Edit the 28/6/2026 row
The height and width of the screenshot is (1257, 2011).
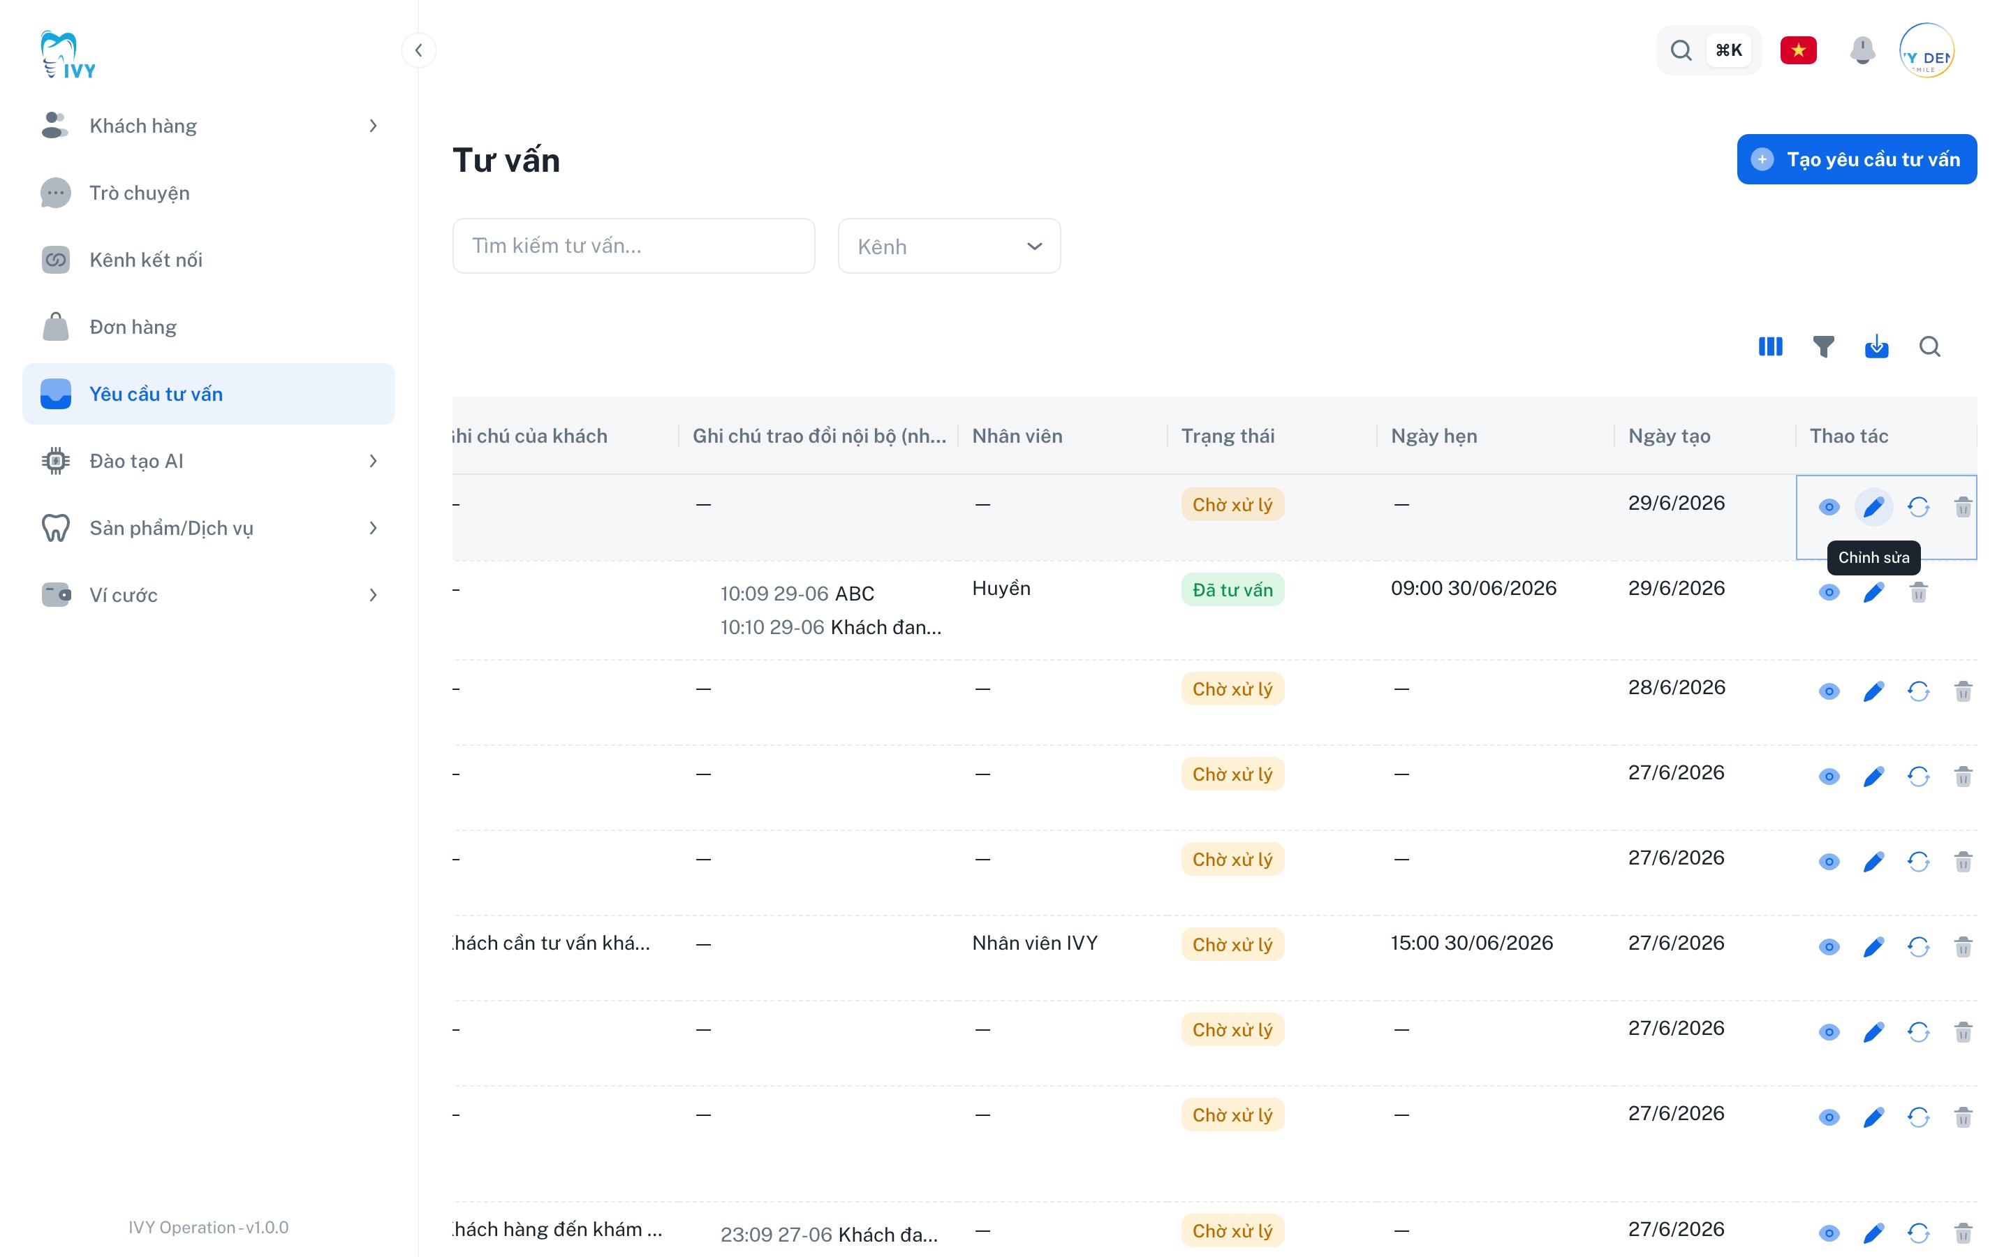click(x=1873, y=691)
